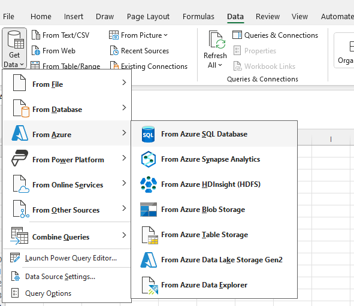This screenshot has height=306, width=354.
Task: Click the From Online Services cloud icon
Action: [21, 184]
